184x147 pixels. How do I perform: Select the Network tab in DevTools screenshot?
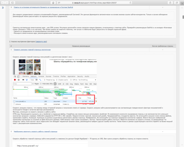tap(33, 76)
